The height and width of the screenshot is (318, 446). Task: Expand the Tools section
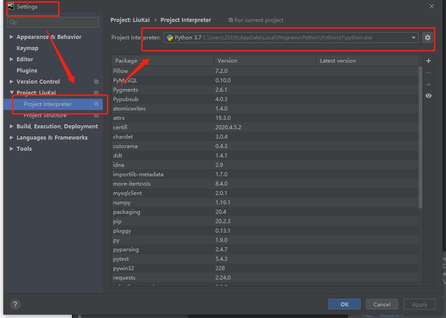11,148
